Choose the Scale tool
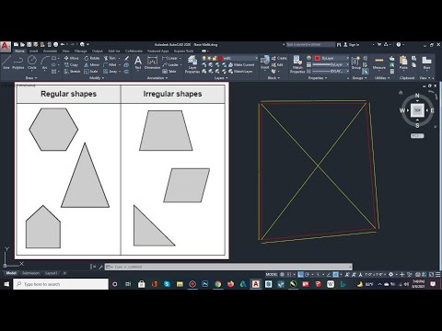The image size is (442, 331). [91, 72]
